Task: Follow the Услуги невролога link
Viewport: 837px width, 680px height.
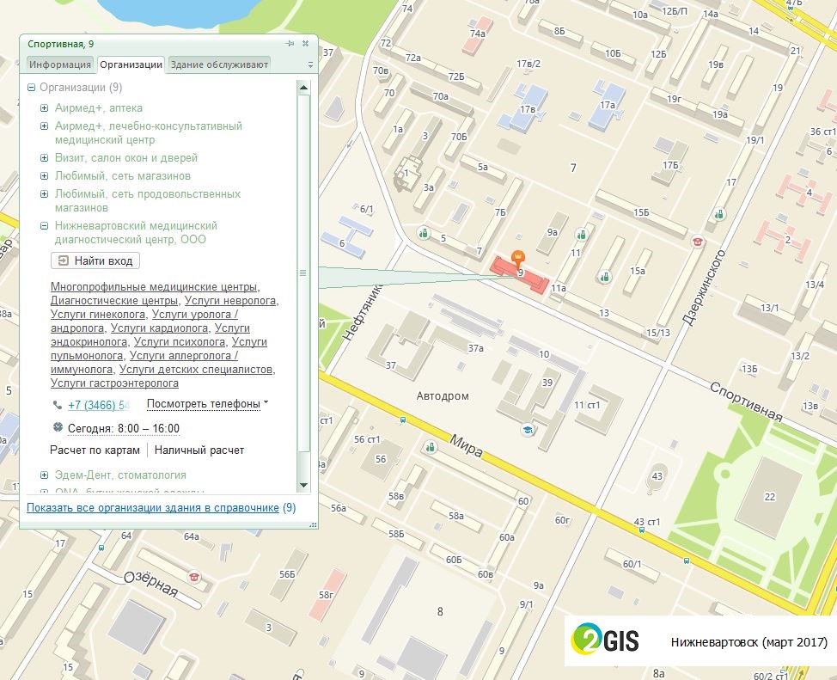Action: pyautogui.click(x=230, y=301)
